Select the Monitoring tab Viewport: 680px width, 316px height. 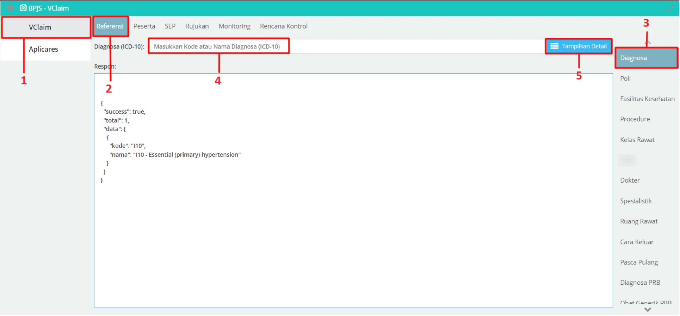click(234, 26)
